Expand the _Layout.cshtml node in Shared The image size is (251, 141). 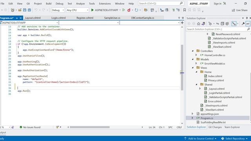coord(200,89)
